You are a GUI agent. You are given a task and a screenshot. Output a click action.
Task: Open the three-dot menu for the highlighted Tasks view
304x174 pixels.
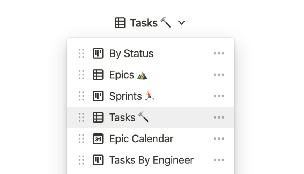click(x=219, y=117)
